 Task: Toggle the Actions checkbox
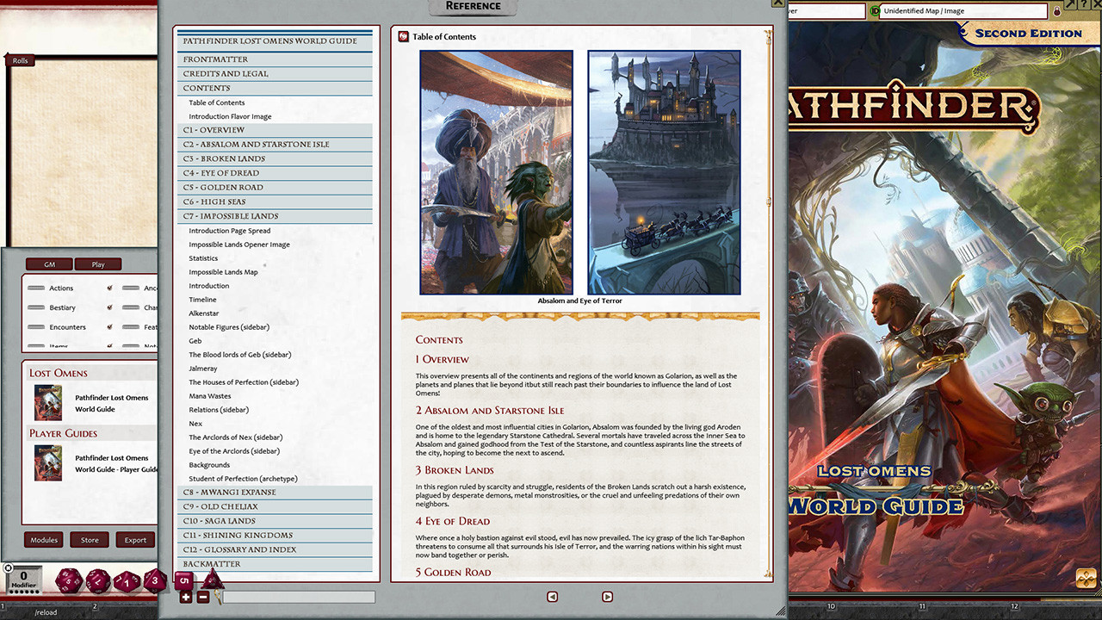coord(108,288)
